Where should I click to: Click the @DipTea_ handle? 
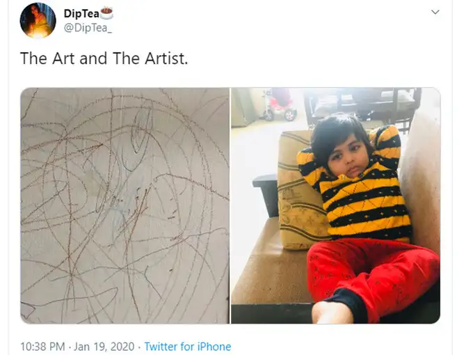(x=87, y=27)
